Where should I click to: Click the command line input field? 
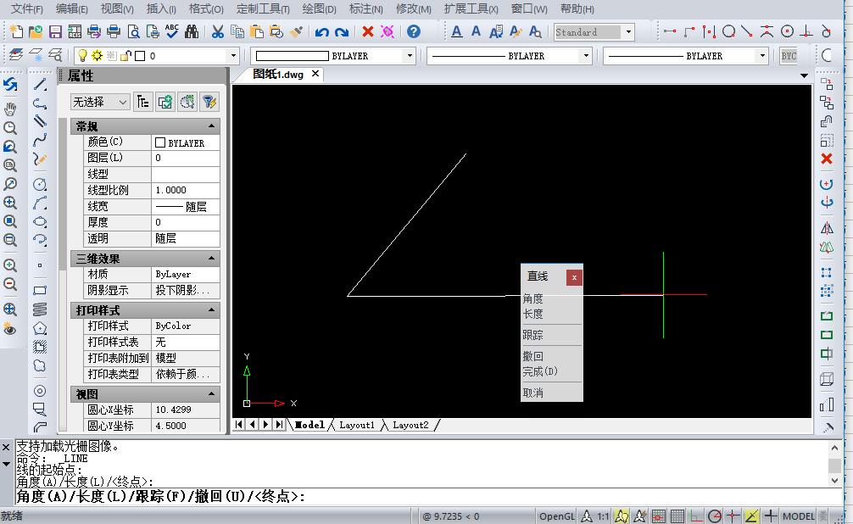pyautogui.click(x=429, y=496)
